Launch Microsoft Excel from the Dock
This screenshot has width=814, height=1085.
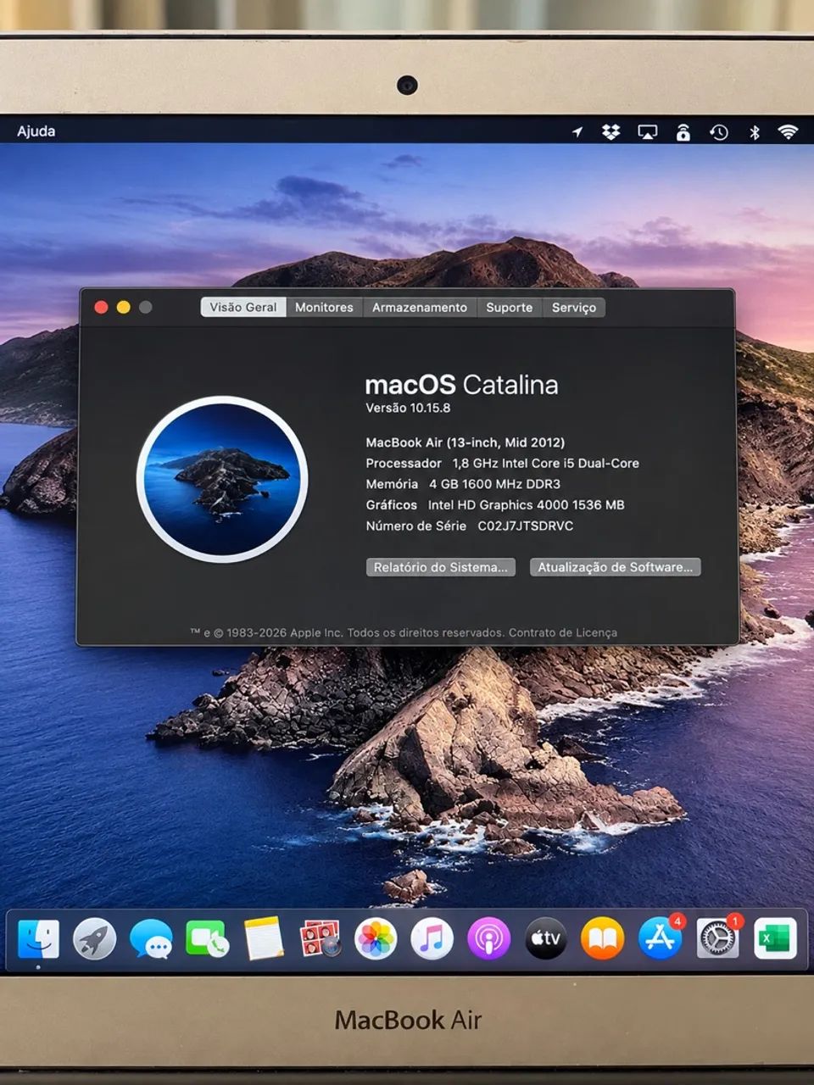pyautogui.click(x=775, y=939)
